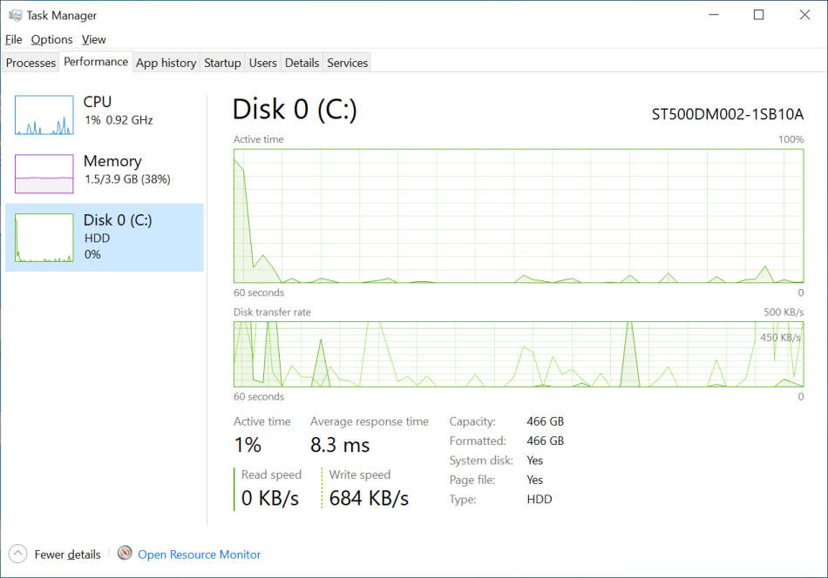Select the Memory usage mini graph
This screenshot has width=828, height=578.
click(44, 174)
